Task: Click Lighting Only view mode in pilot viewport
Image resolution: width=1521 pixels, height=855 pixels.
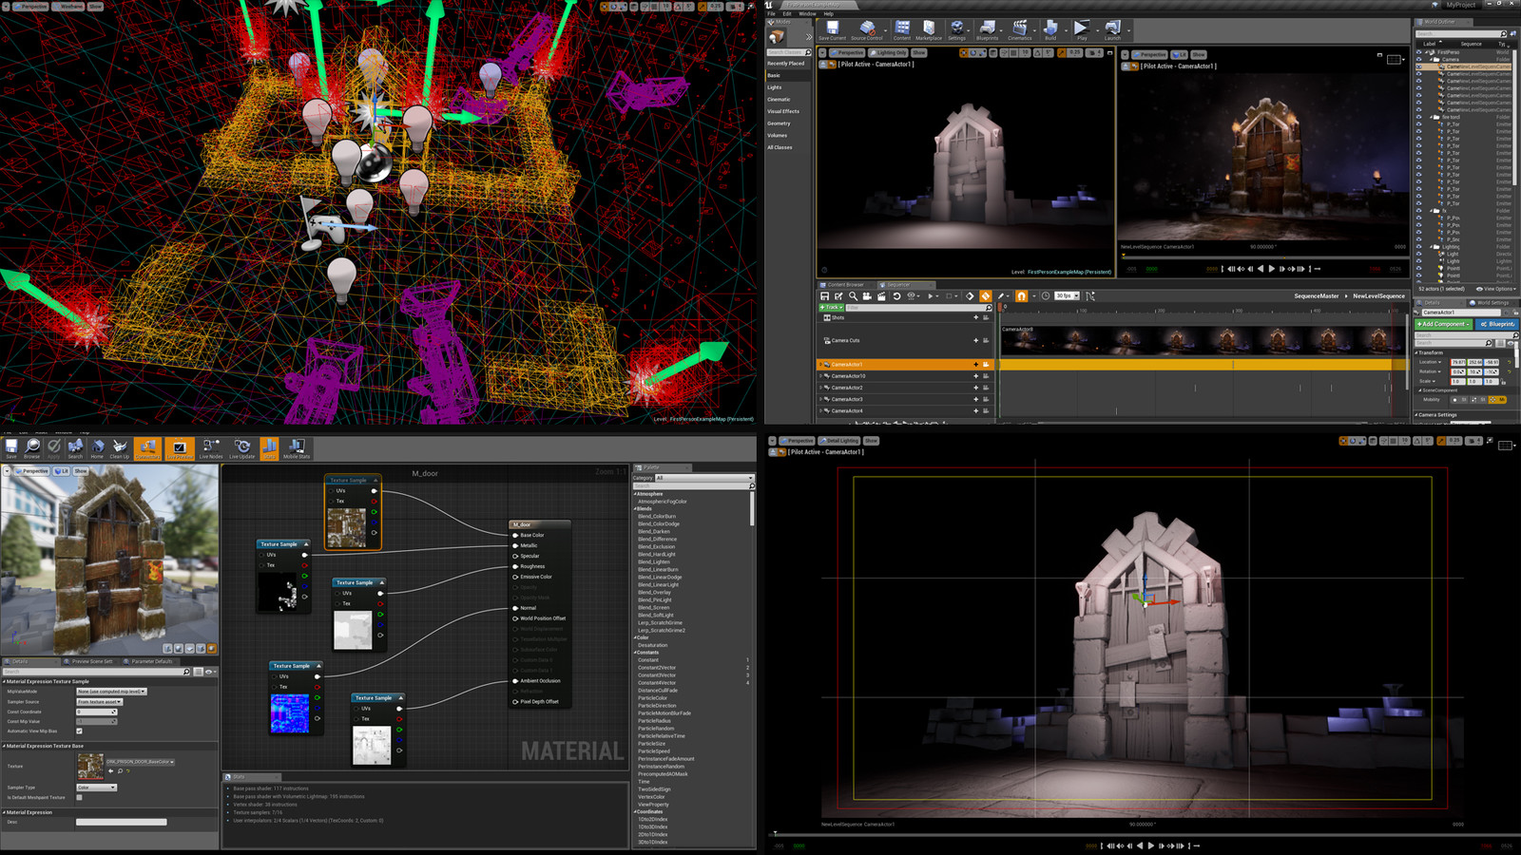Action: click(889, 53)
